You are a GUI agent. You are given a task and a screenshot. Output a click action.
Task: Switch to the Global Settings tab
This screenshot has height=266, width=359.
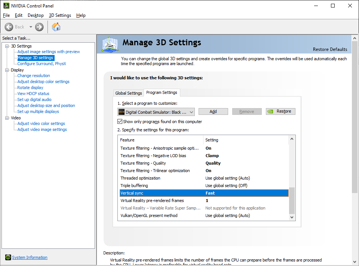coord(128,93)
